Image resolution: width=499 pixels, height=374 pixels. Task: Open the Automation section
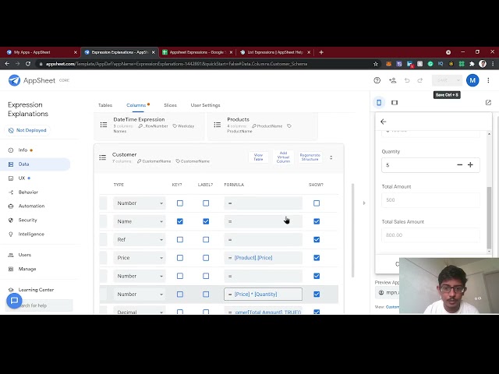click(31, 206)
